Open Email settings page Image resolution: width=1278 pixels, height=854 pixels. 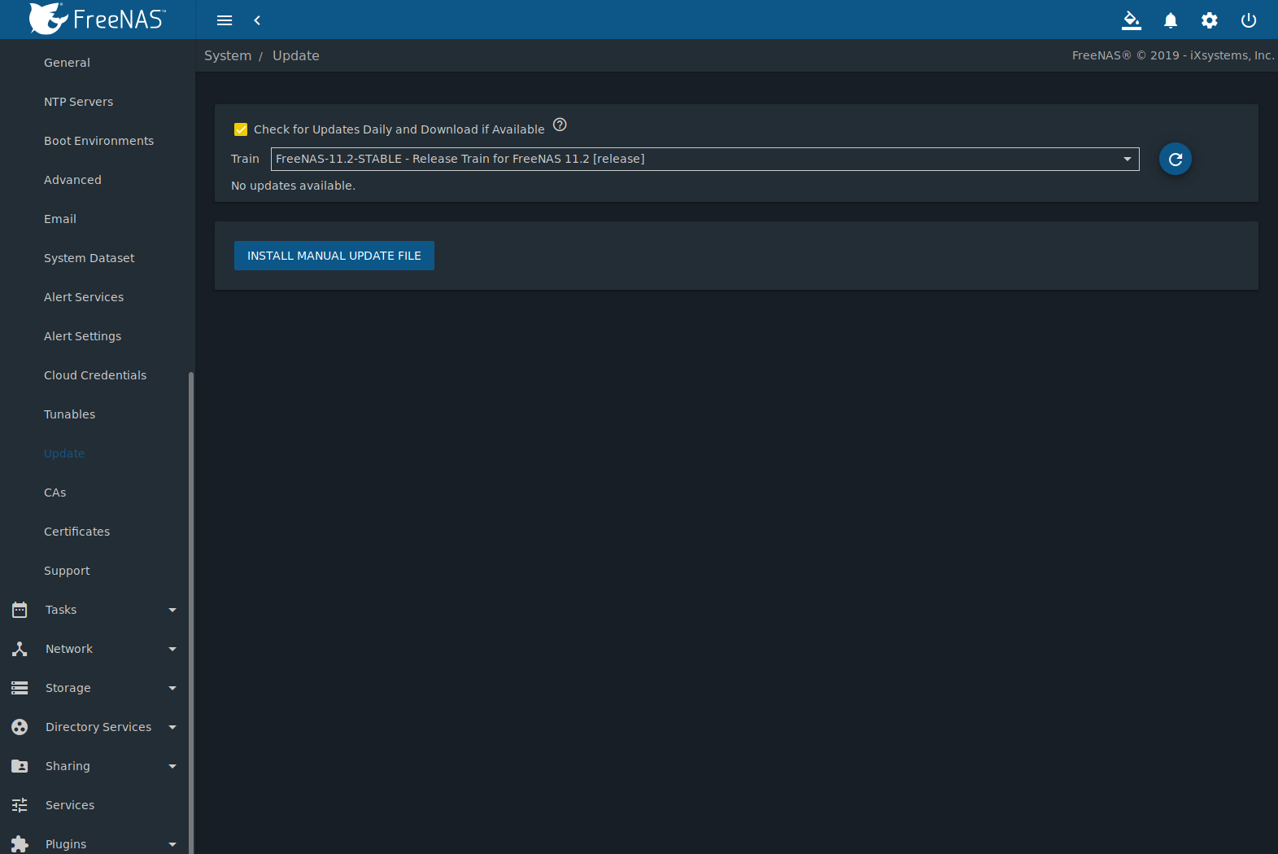60,219
